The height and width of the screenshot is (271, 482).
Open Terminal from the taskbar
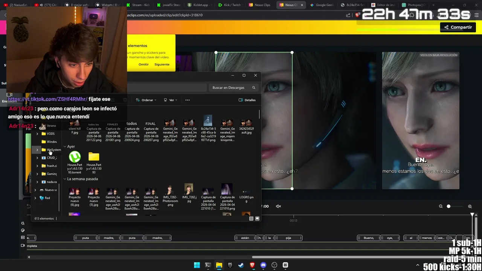[x=208, y=265]
